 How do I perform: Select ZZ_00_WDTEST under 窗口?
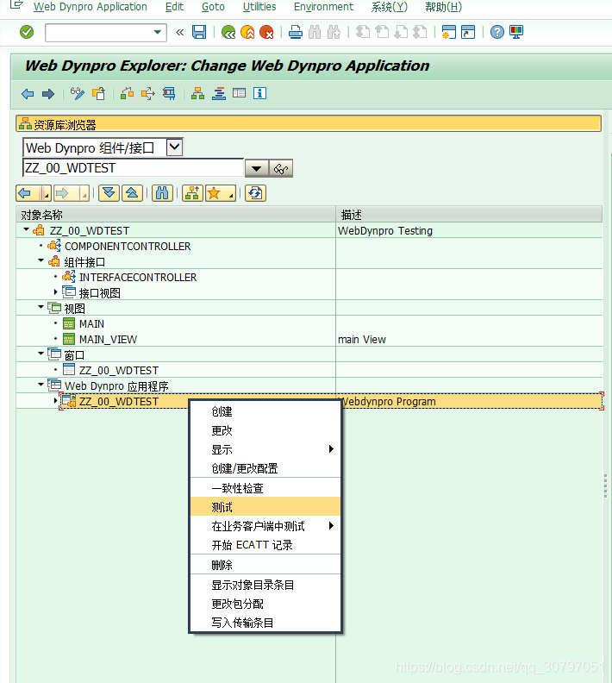pos(119,371)
